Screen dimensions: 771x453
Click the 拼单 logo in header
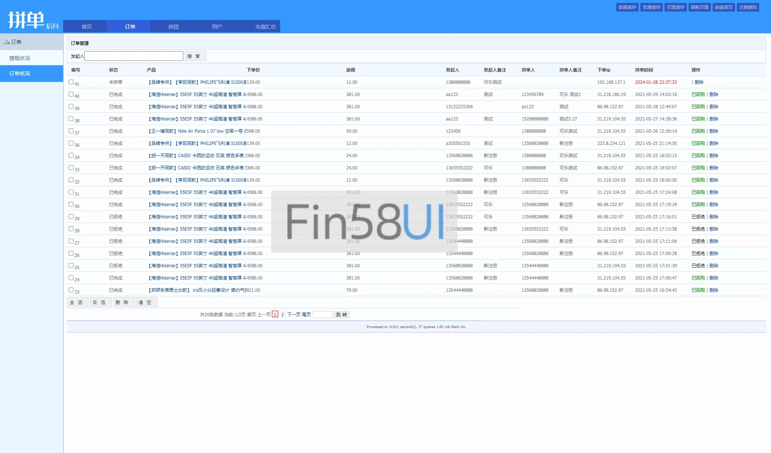[27, 20]
